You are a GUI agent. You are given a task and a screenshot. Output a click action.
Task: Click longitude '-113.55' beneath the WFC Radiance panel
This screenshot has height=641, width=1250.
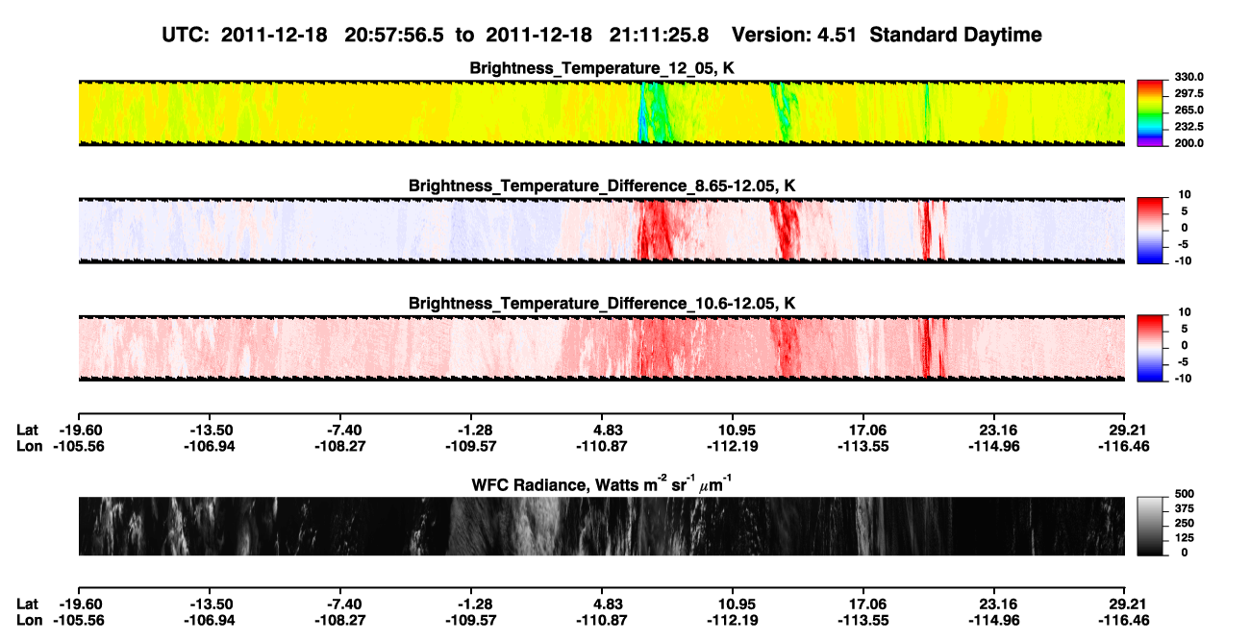point(863,621)
